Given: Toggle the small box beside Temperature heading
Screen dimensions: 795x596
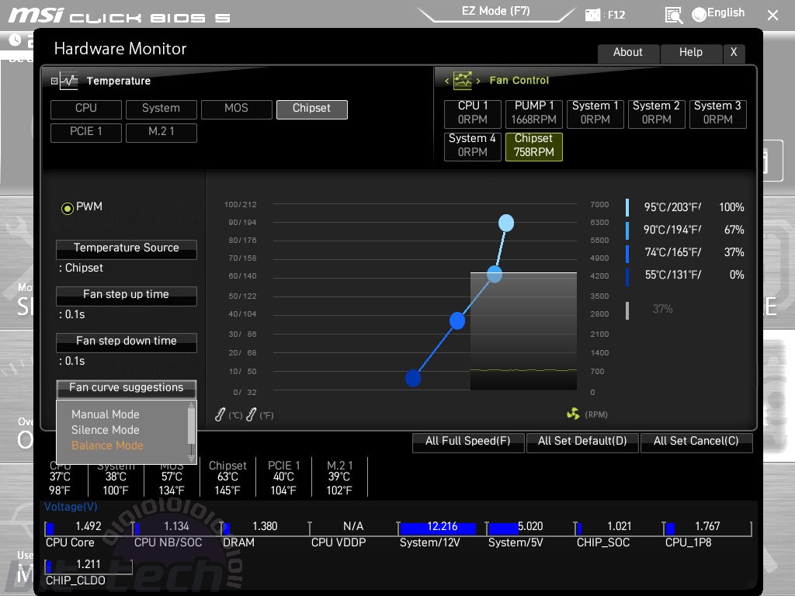Looking at the screenshot, I should [x=54, y=81].
